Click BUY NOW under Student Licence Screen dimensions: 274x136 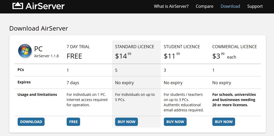(175, 122)
